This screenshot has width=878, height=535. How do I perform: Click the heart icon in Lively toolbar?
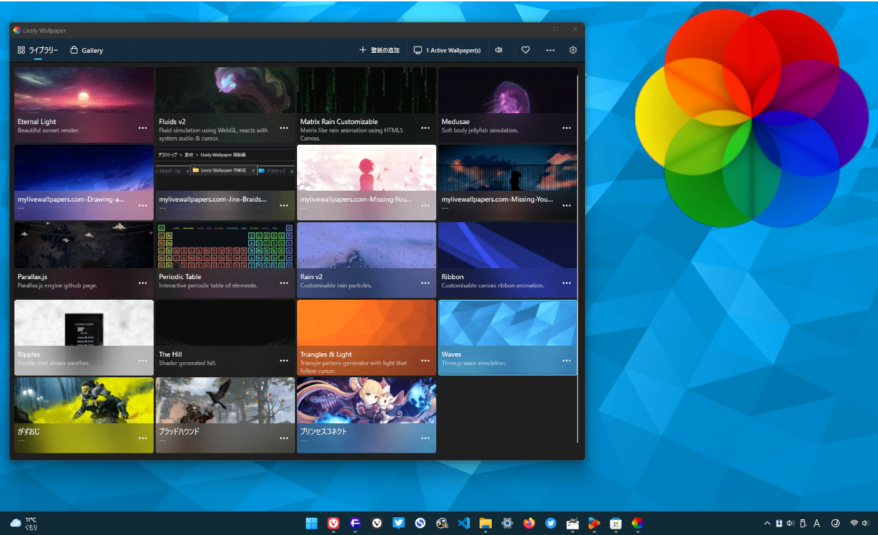[525, 50]
